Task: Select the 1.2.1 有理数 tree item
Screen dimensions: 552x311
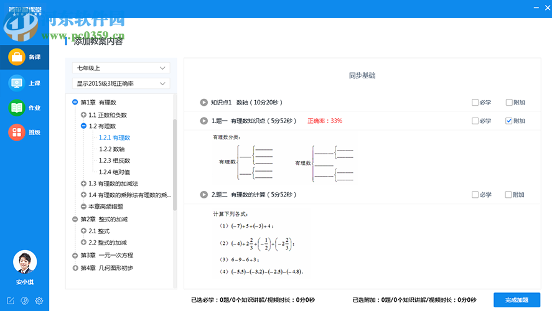Action: point(115,137)
